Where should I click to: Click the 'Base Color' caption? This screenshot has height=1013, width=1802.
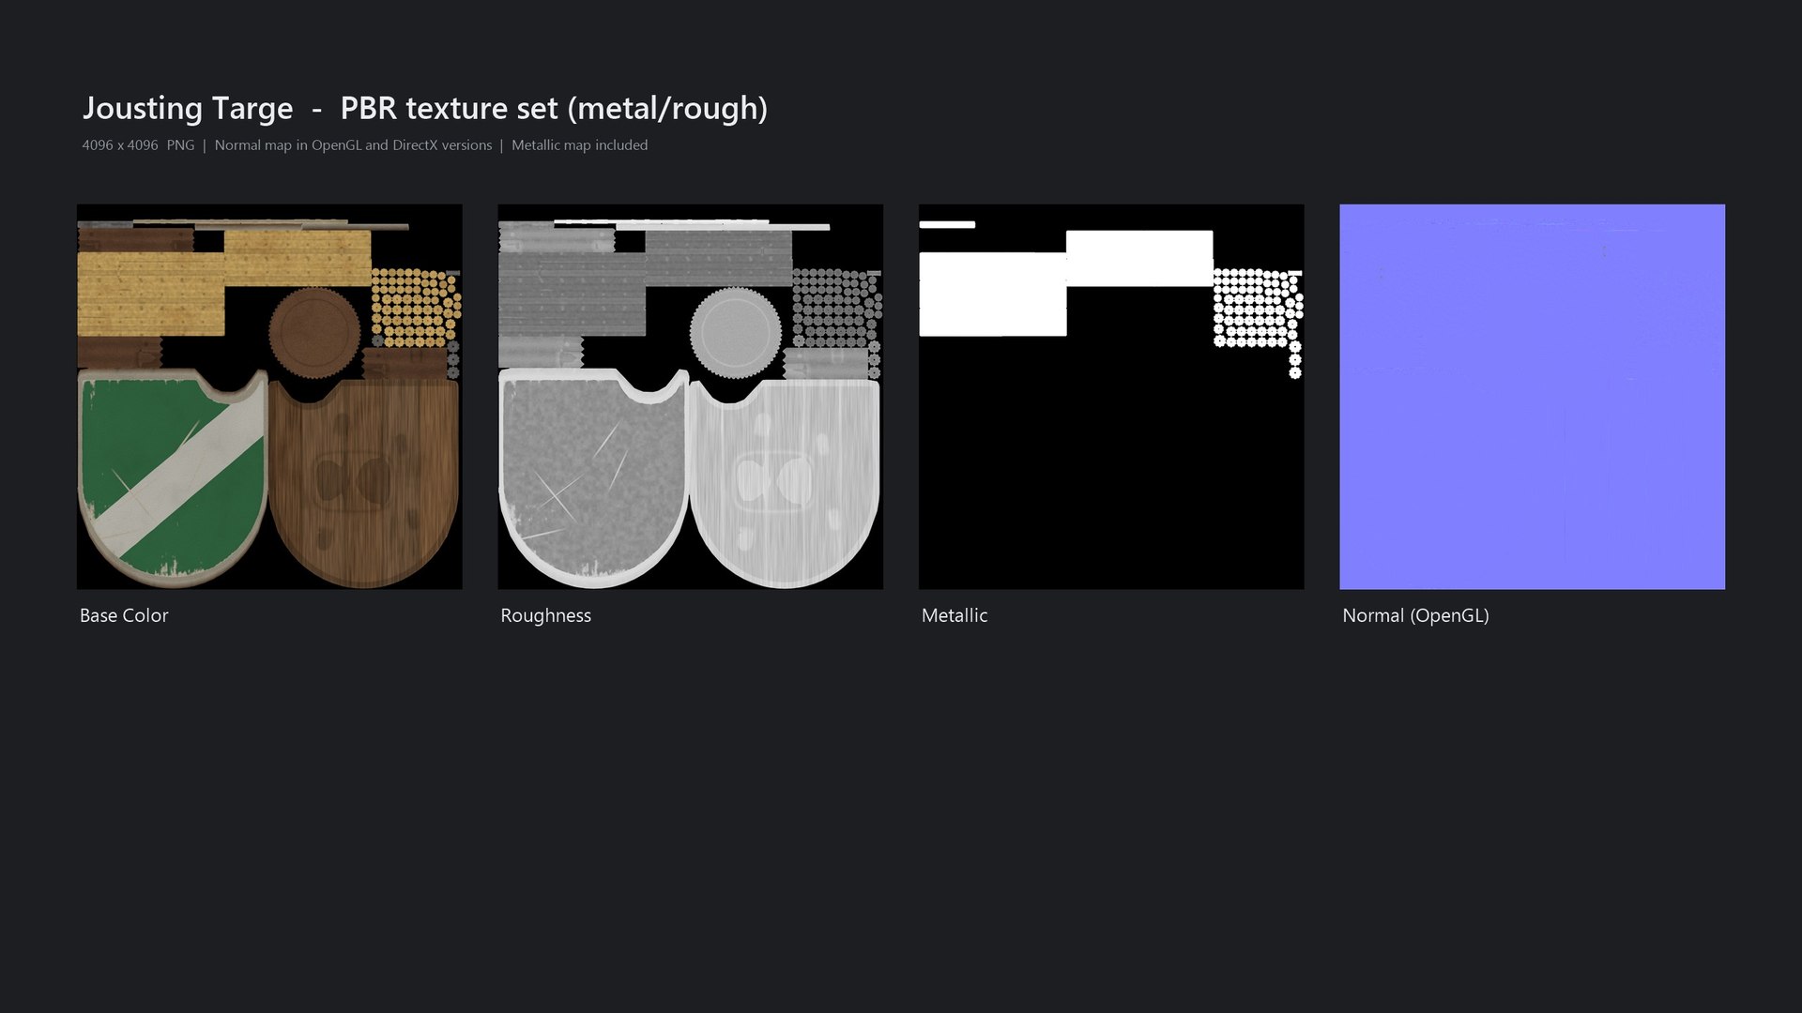tap(124, 615)
